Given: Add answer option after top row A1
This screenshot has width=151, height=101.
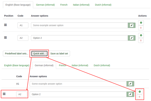Looking at the screenshot, I should (141, 23).
